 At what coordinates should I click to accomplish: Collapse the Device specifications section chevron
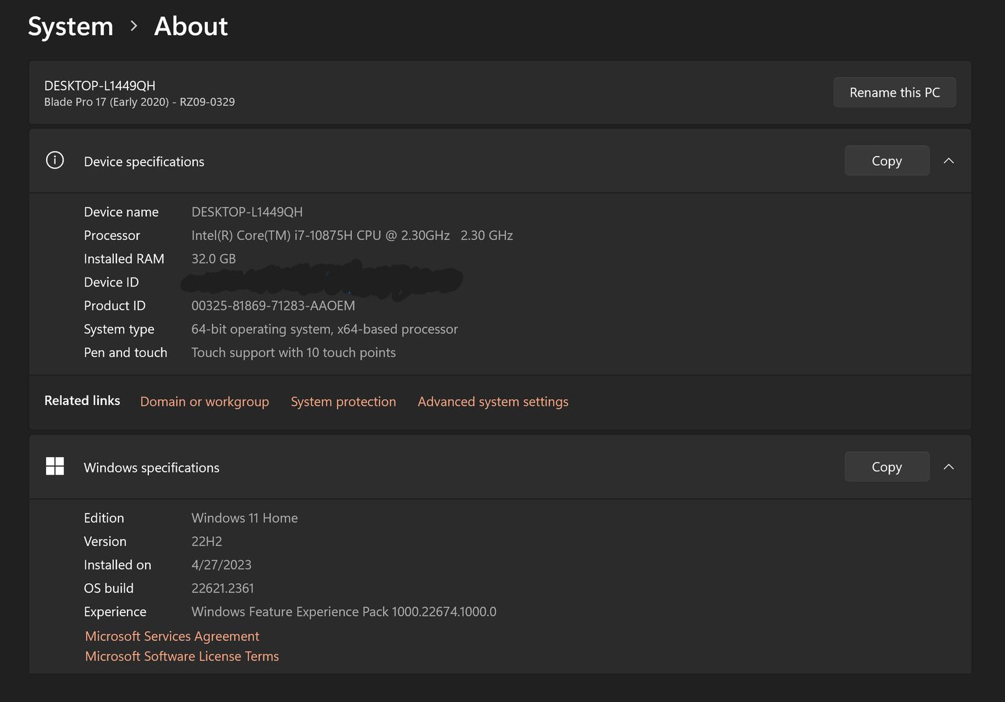point(948,161)
